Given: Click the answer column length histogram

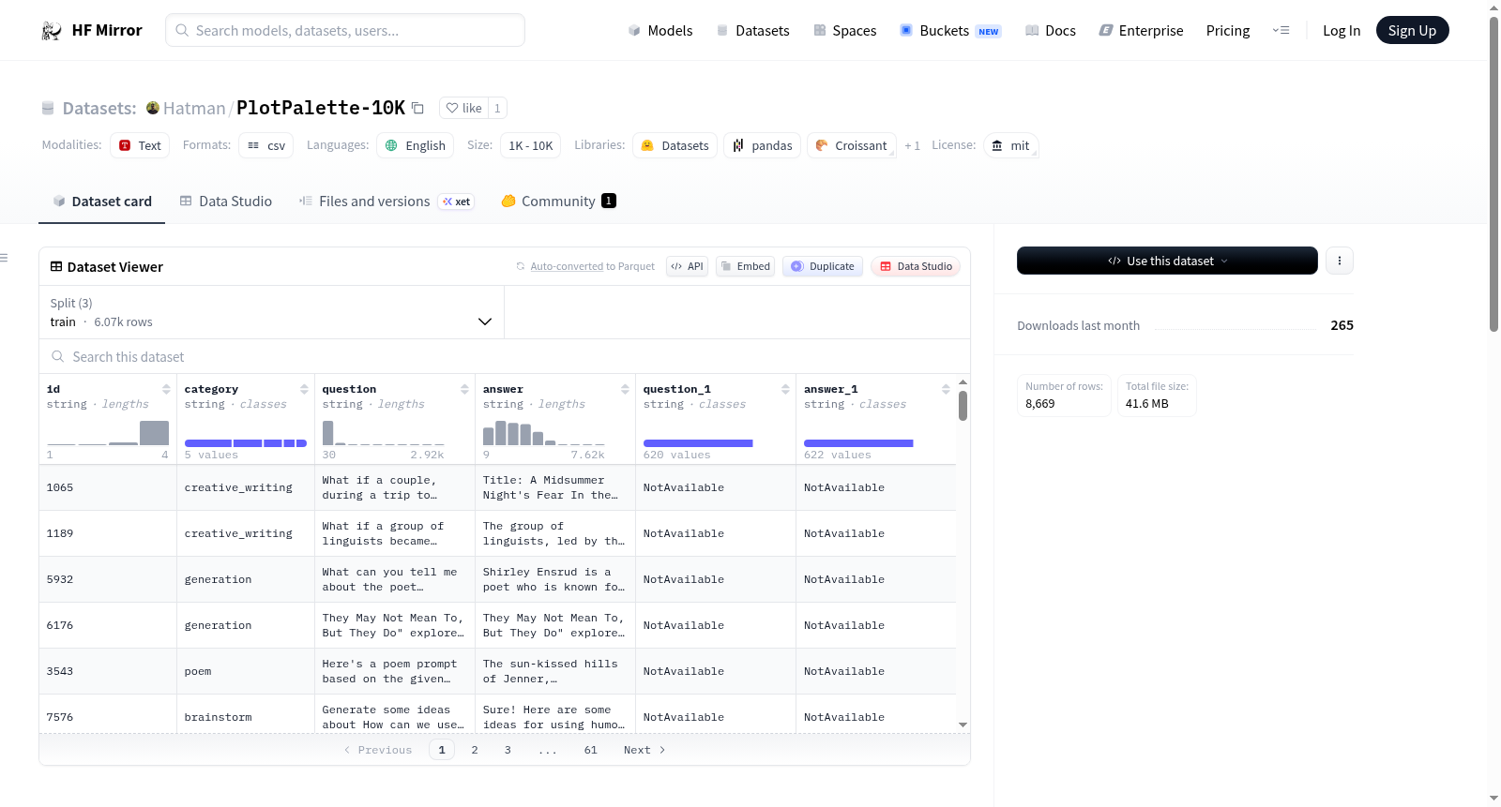Looking at the screenshot, I should (x=544, y=433).
